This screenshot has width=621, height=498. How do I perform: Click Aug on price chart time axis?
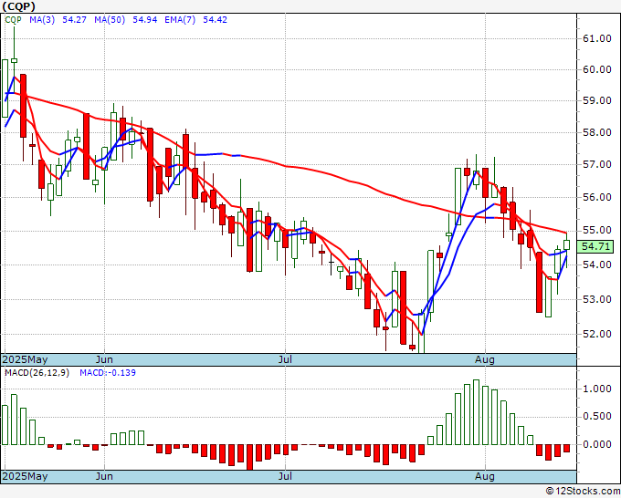click(x=485, y=359)
